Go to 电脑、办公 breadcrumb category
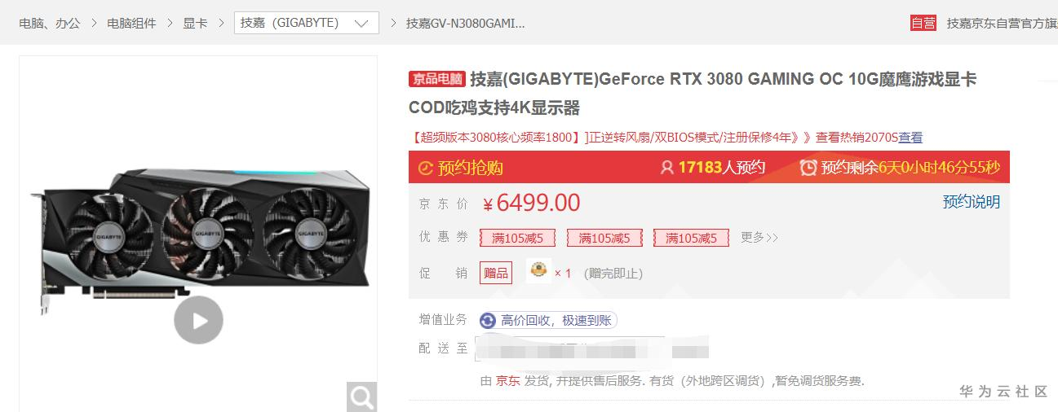This screenshot has width=1058, height=412. click(x=50, y=24)
